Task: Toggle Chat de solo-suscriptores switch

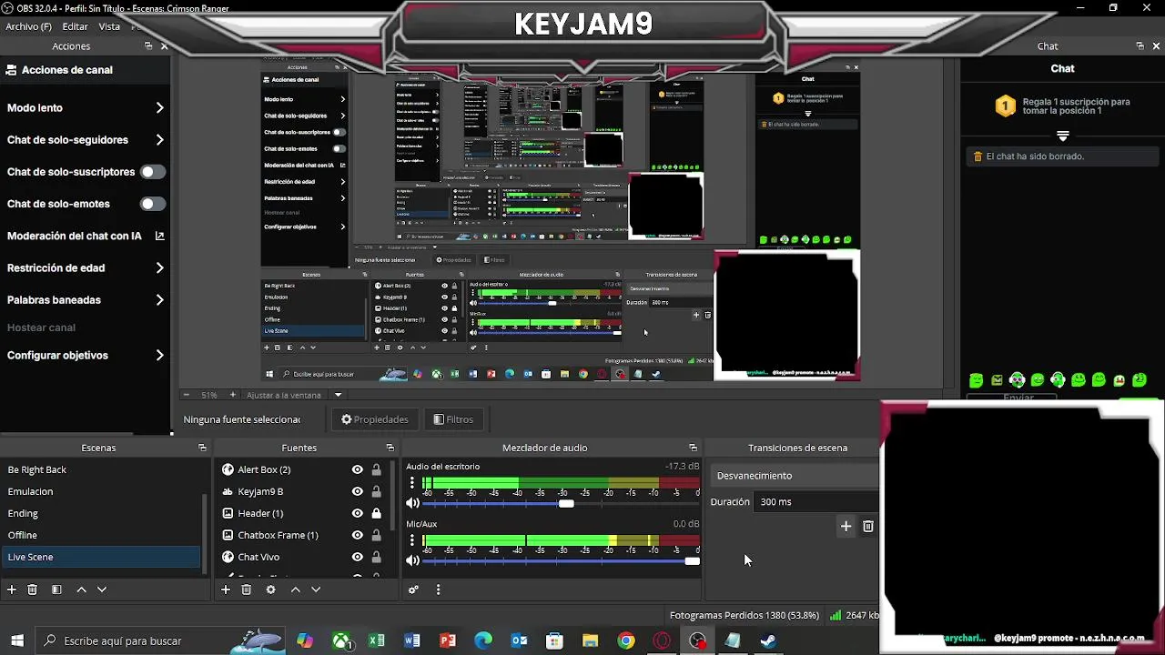Action: point(153,172)
